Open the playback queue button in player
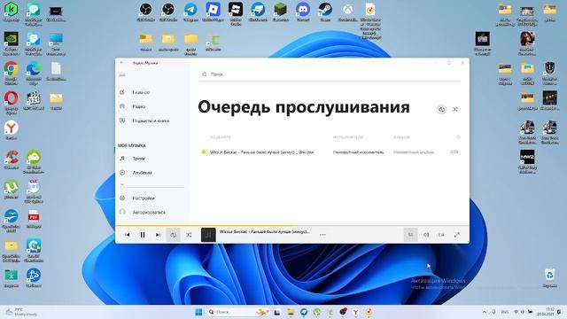 (410, 235)
